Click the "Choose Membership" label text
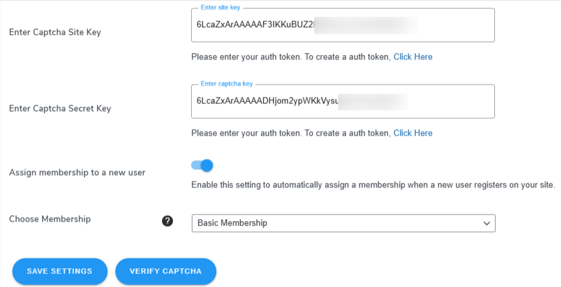 [x=50, y=219]
